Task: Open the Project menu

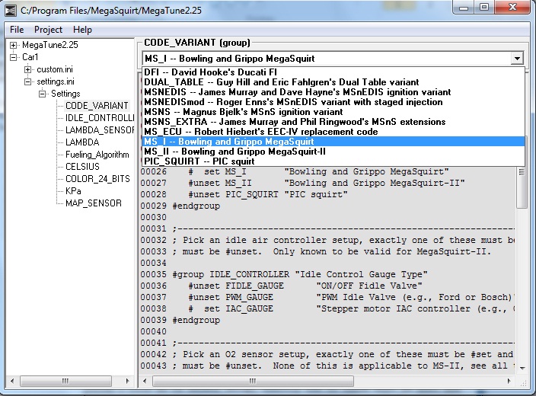Action: click(48, 30)
